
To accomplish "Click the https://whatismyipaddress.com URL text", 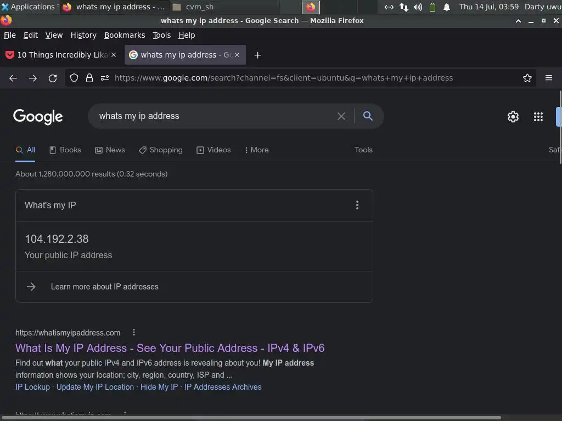I will [68, 333].
